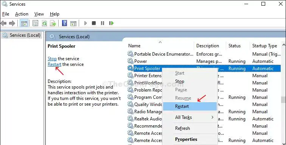Click the Running status of Power
This screenshot has width=286, height=145.
tap(237, 61)
